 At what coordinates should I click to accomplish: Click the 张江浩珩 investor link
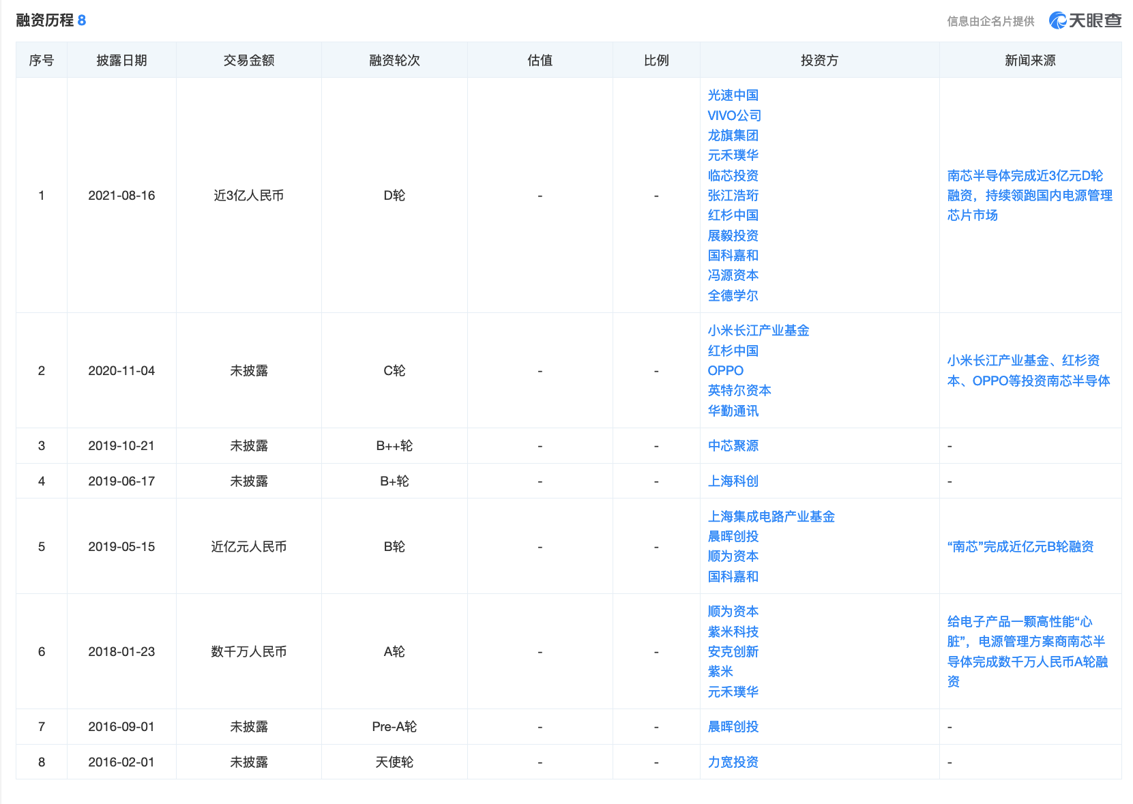[733, 195]
